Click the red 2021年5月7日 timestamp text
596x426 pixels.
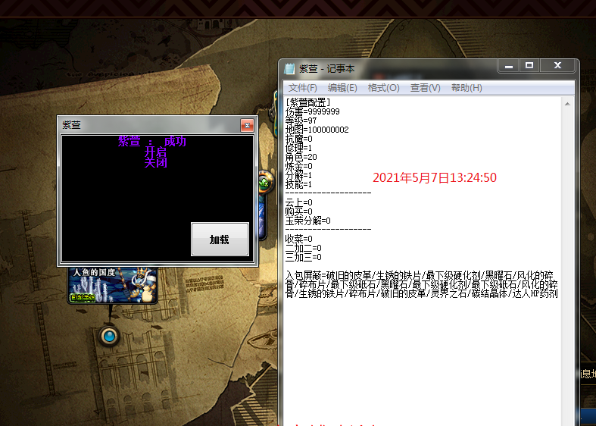point(434,177)
